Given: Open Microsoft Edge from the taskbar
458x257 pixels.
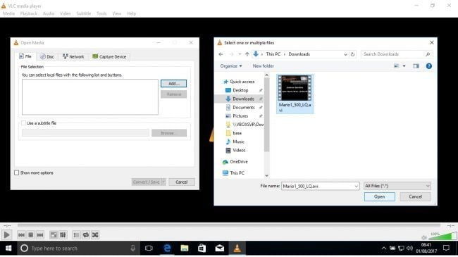Looking at the screenshot, I should click(x=167, y=249).
